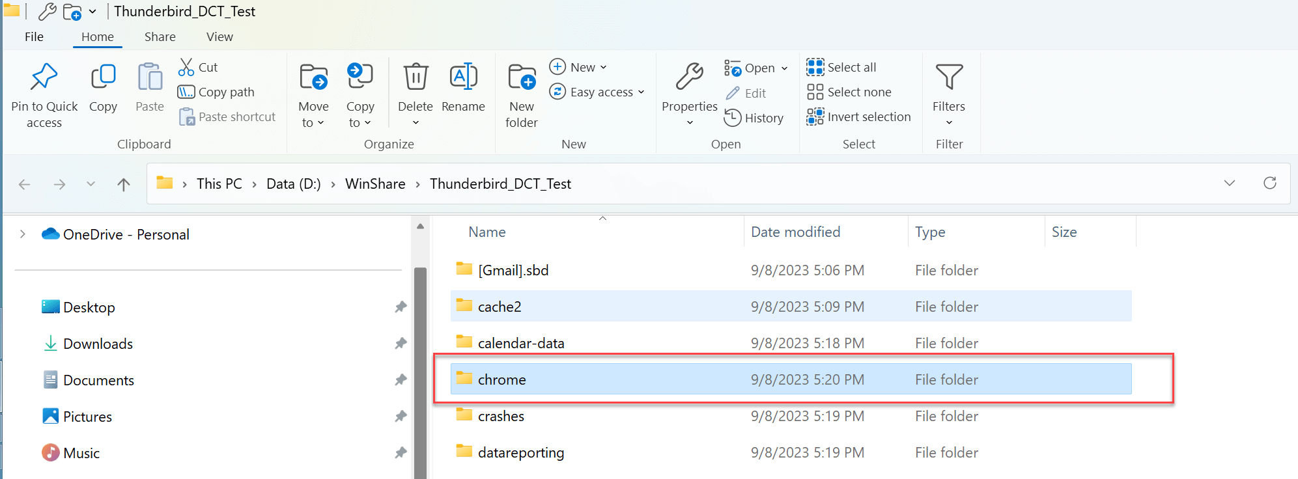Refresh the folder view with the reload icon
The width and height of the screenshot is (1298, 479).
(1269, 184)
